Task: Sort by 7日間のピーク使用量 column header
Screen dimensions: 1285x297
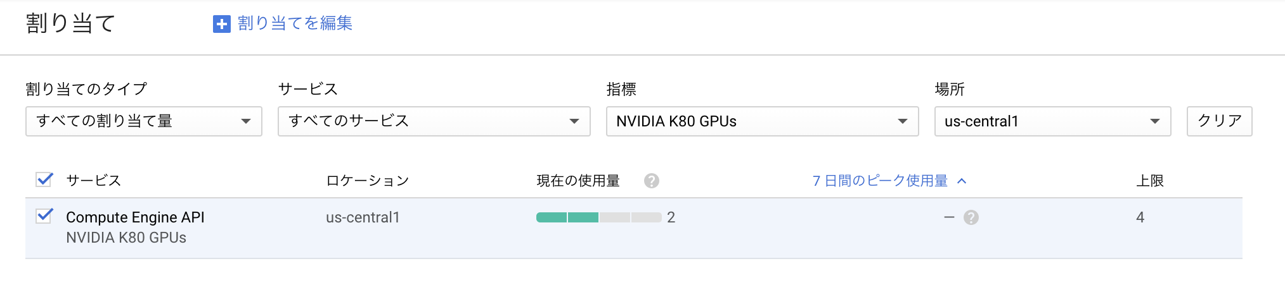Action: pyautogui.click(x=880, y=181)
